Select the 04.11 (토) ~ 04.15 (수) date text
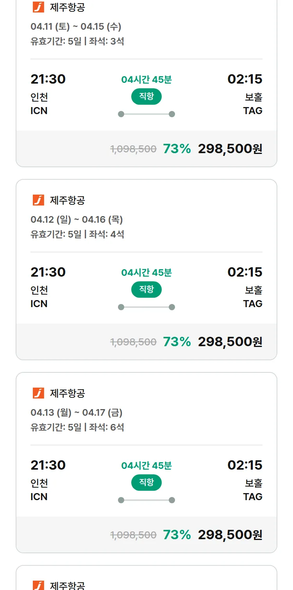 pos(76,27)
